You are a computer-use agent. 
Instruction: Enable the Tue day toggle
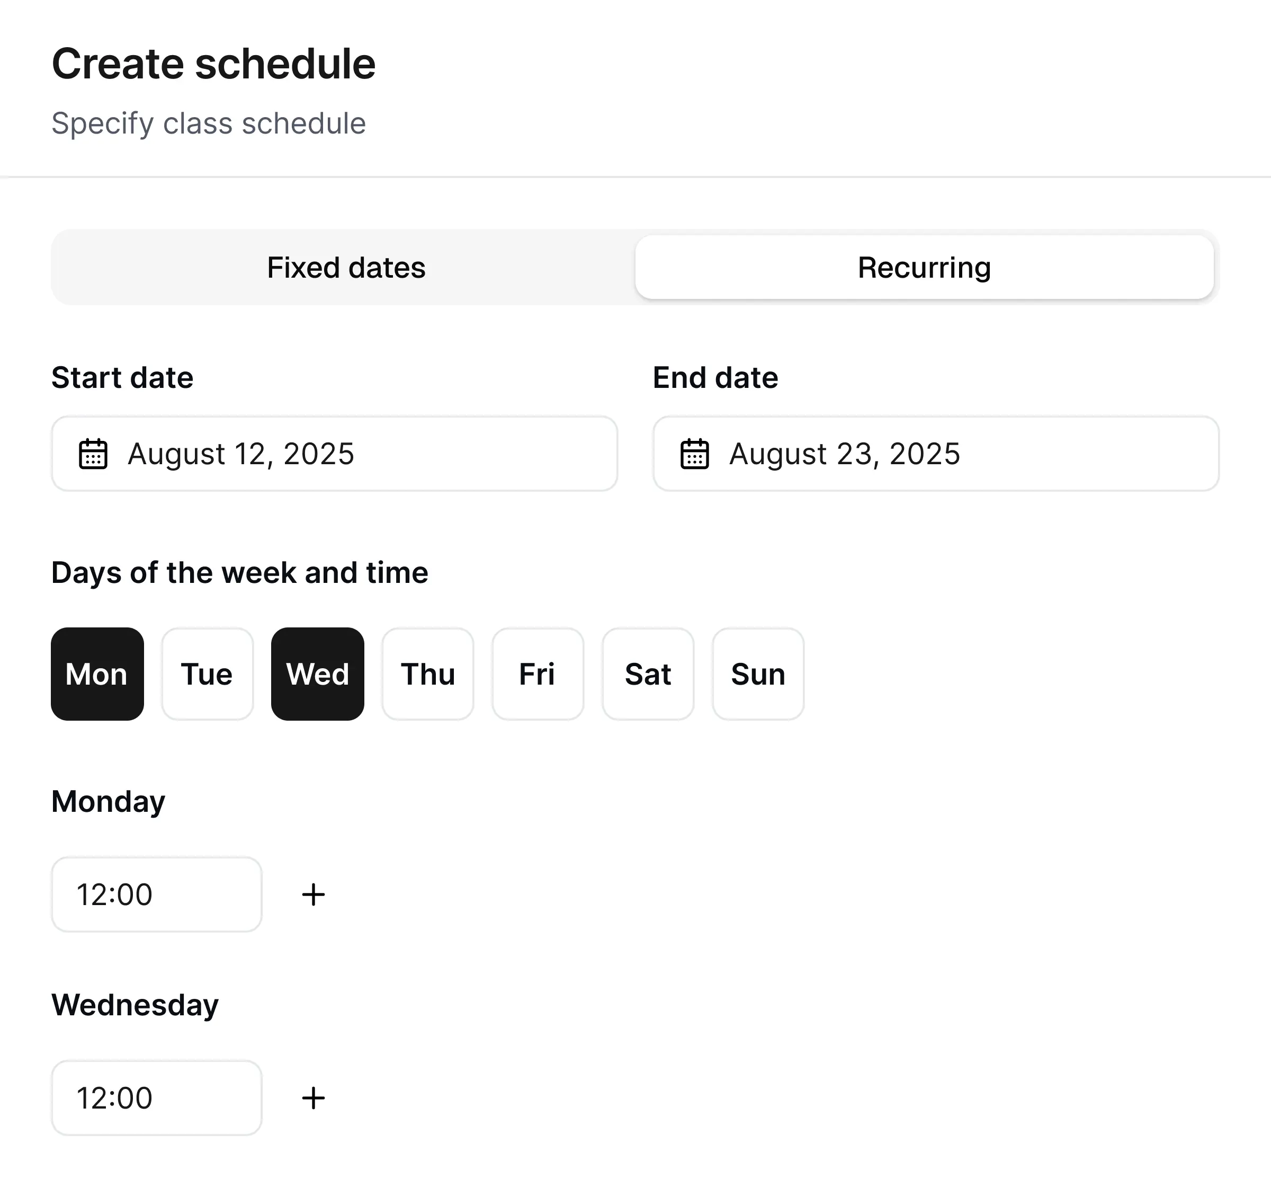point(207,674)
